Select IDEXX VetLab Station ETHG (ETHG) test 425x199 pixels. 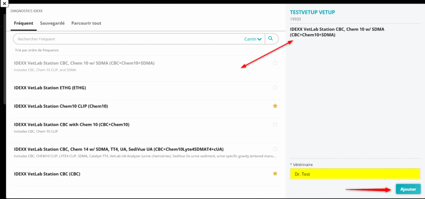click(x=50, y=88)
